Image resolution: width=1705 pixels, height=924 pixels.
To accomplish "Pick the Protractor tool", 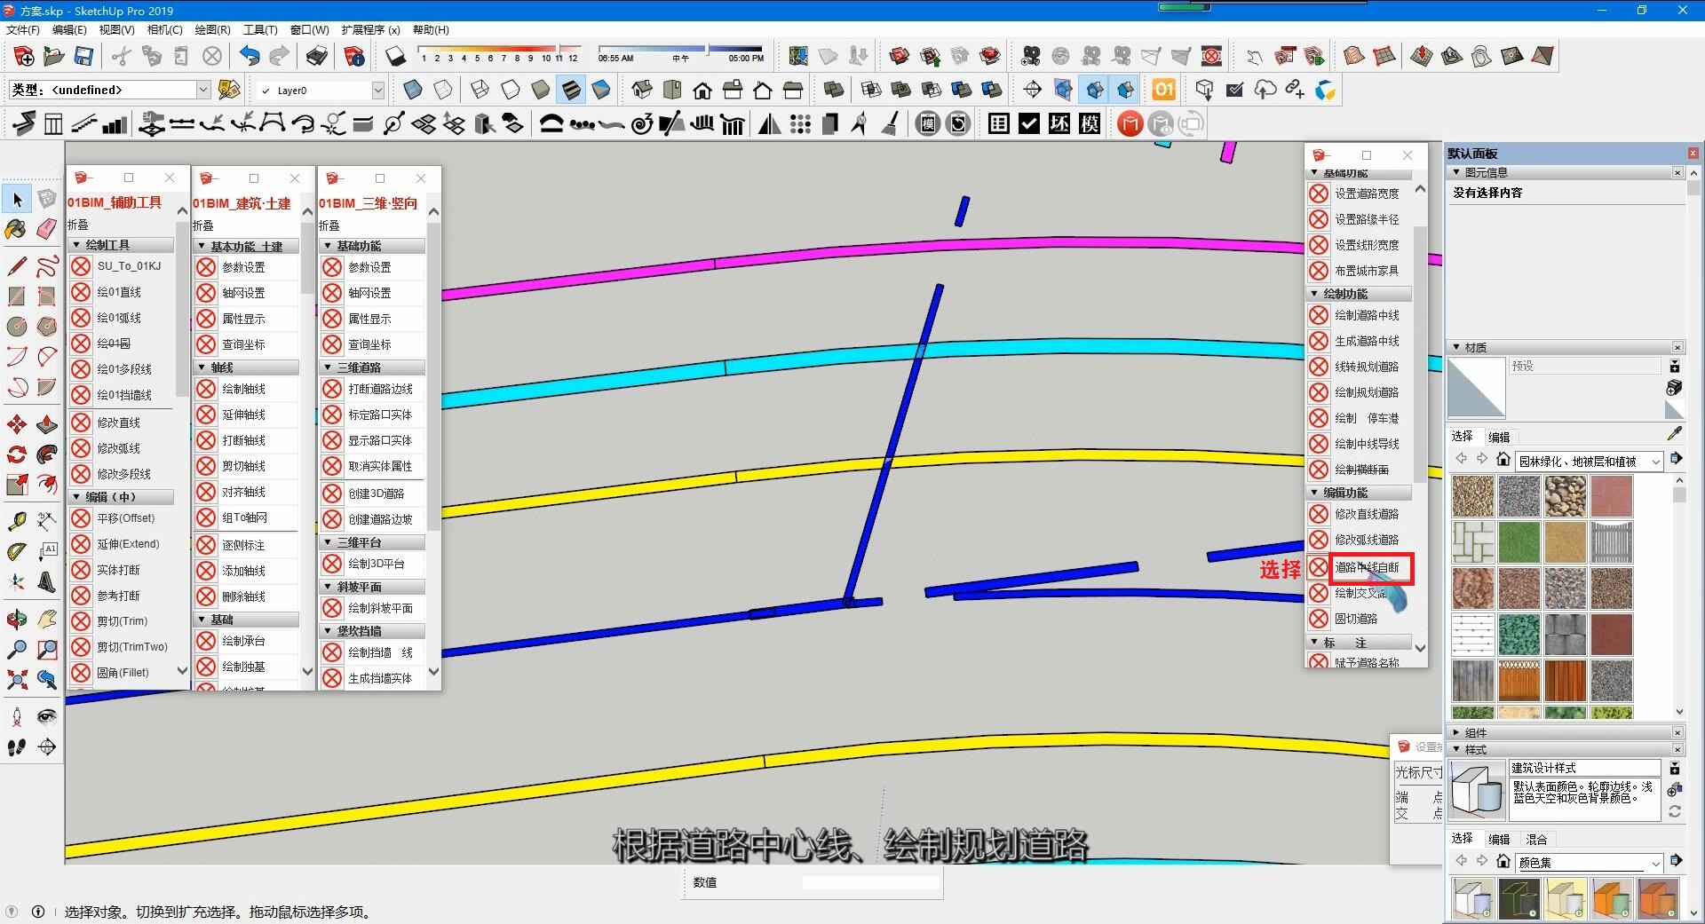I will coord(17,551).
